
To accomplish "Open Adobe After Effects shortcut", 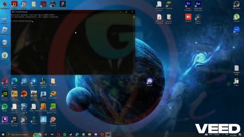I will (x=198, y=6).
